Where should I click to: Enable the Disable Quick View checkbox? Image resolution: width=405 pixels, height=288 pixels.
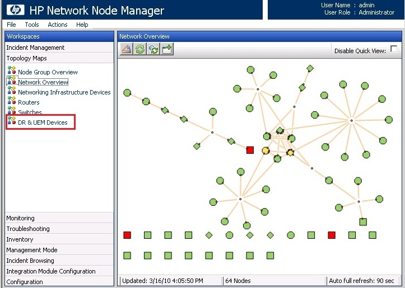[x=394, y=49]
